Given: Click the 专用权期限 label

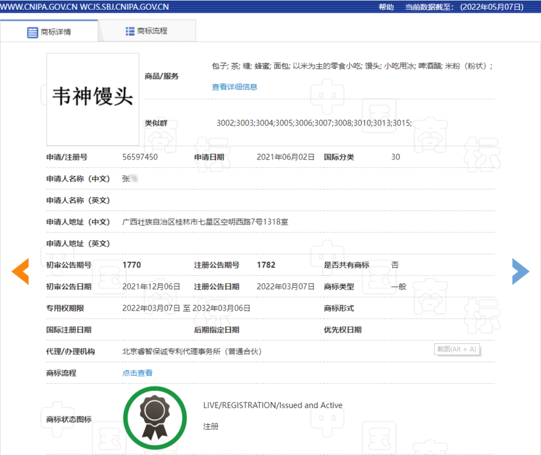Looking at the screenshot, I should (x=65, y=308).
